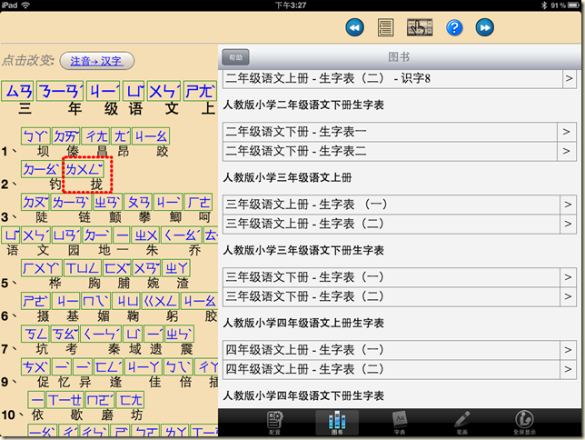Tap the ㄎㄥ zhuyin box for 坑
The width and height of the screenshot is (585, 440).
pyautogui.click(x=35, y=334)
